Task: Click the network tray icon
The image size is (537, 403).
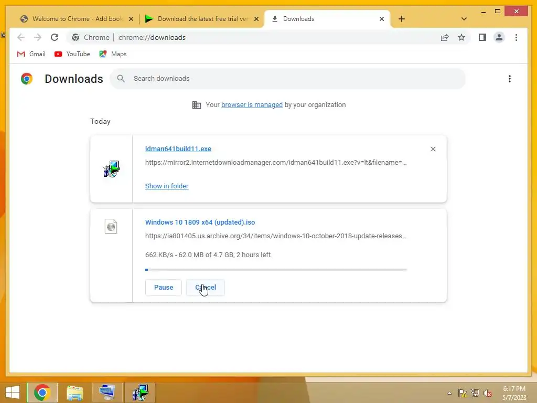Action: coord(475,393)
